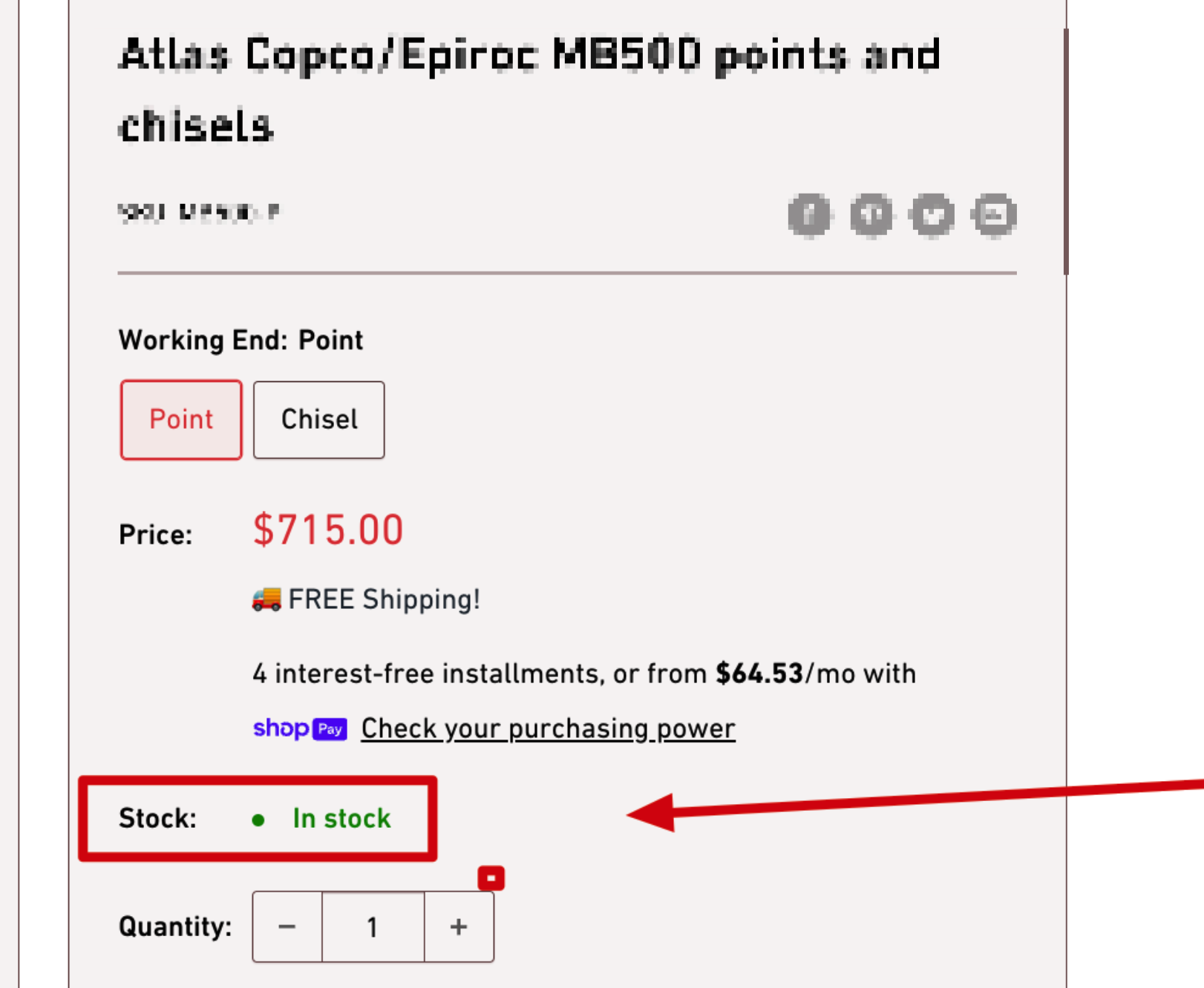
Task: Choose the Chisel working end option
Action: pos(319,420)
